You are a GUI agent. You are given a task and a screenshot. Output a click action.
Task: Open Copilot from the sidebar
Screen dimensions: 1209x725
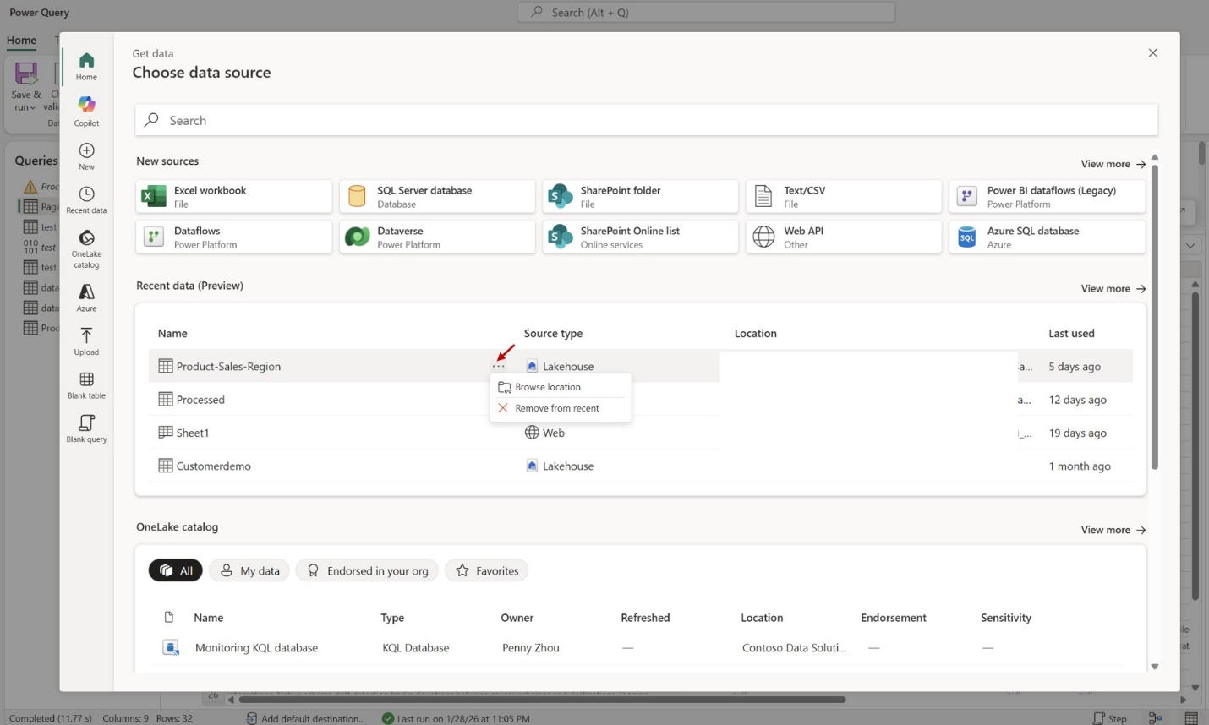[85, 110]
